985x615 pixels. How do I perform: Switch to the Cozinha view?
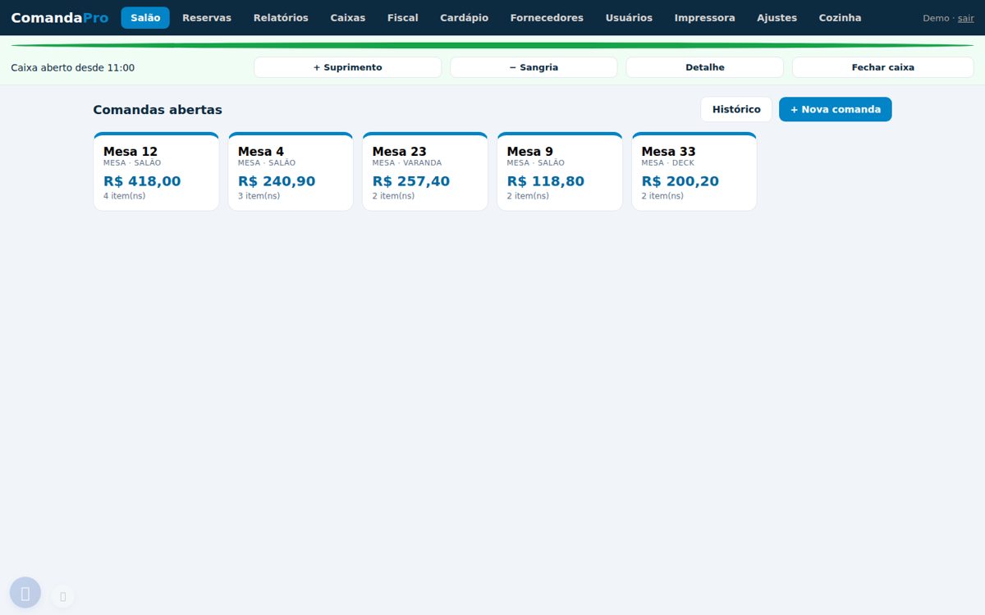[x=840, y=18]
